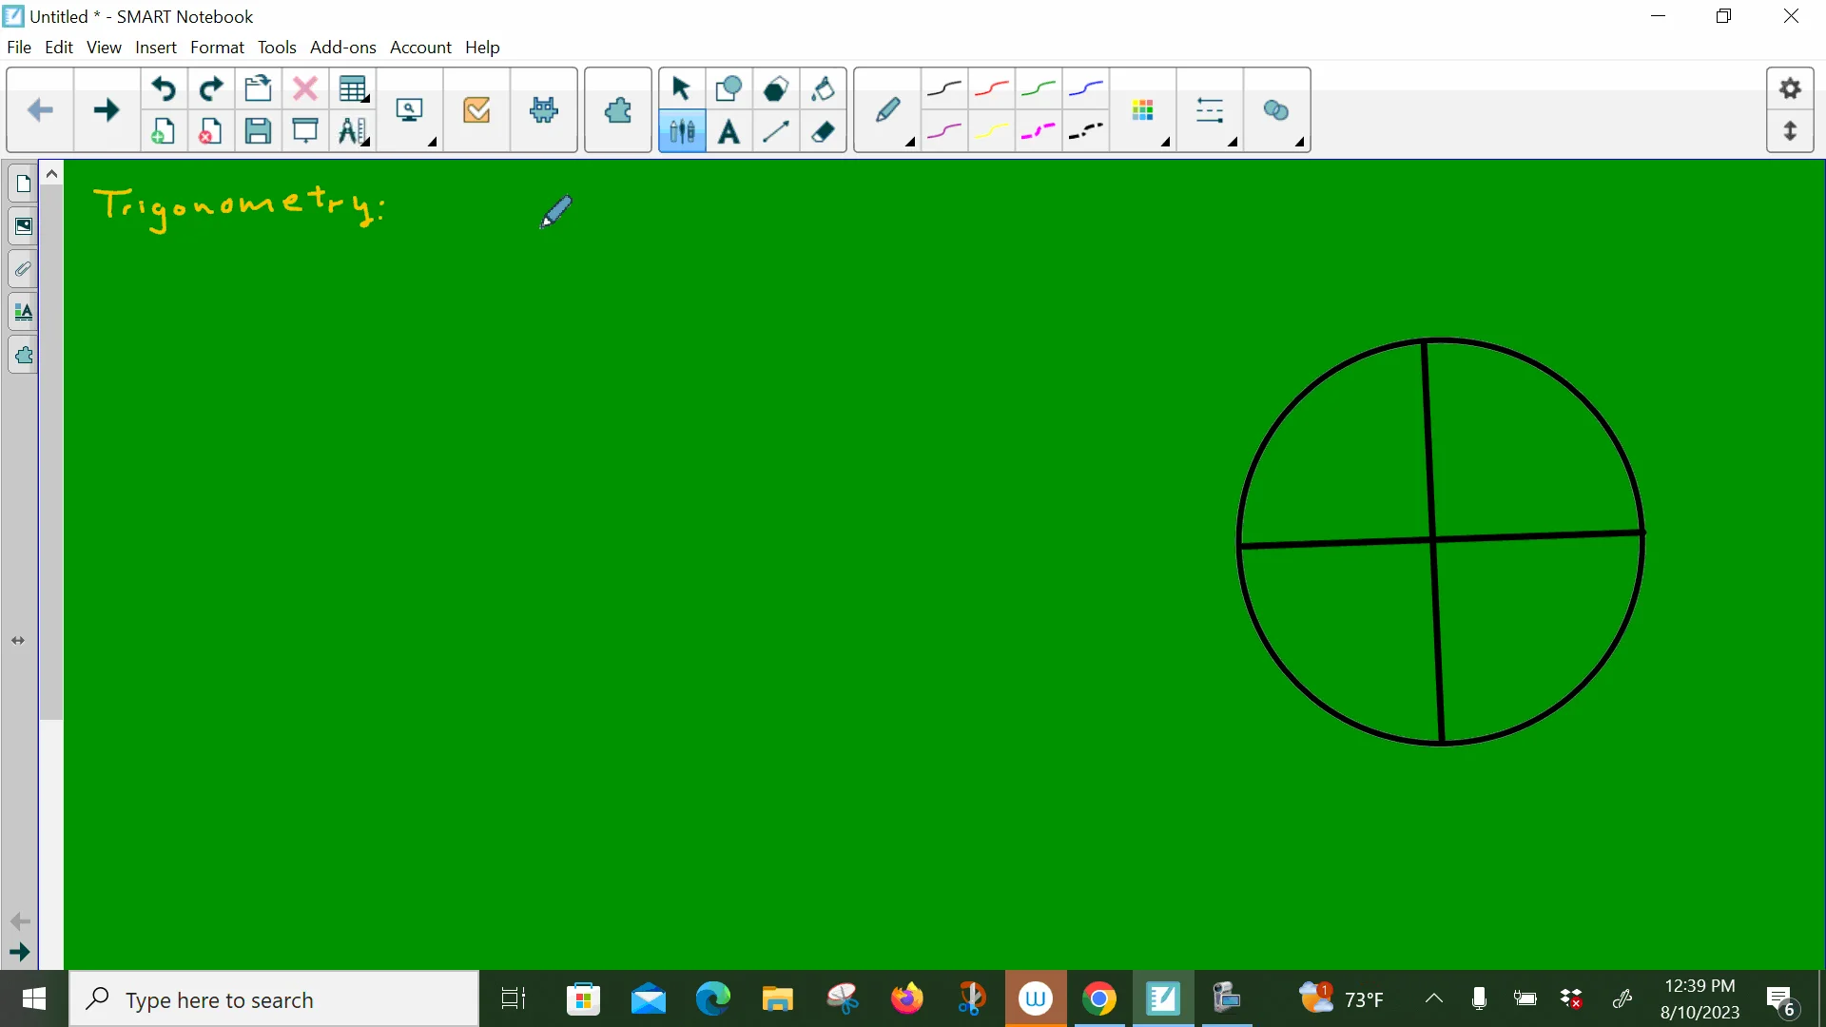Open the Attachments sidebar tab
1826x1027 pixels.
[23, 269]
